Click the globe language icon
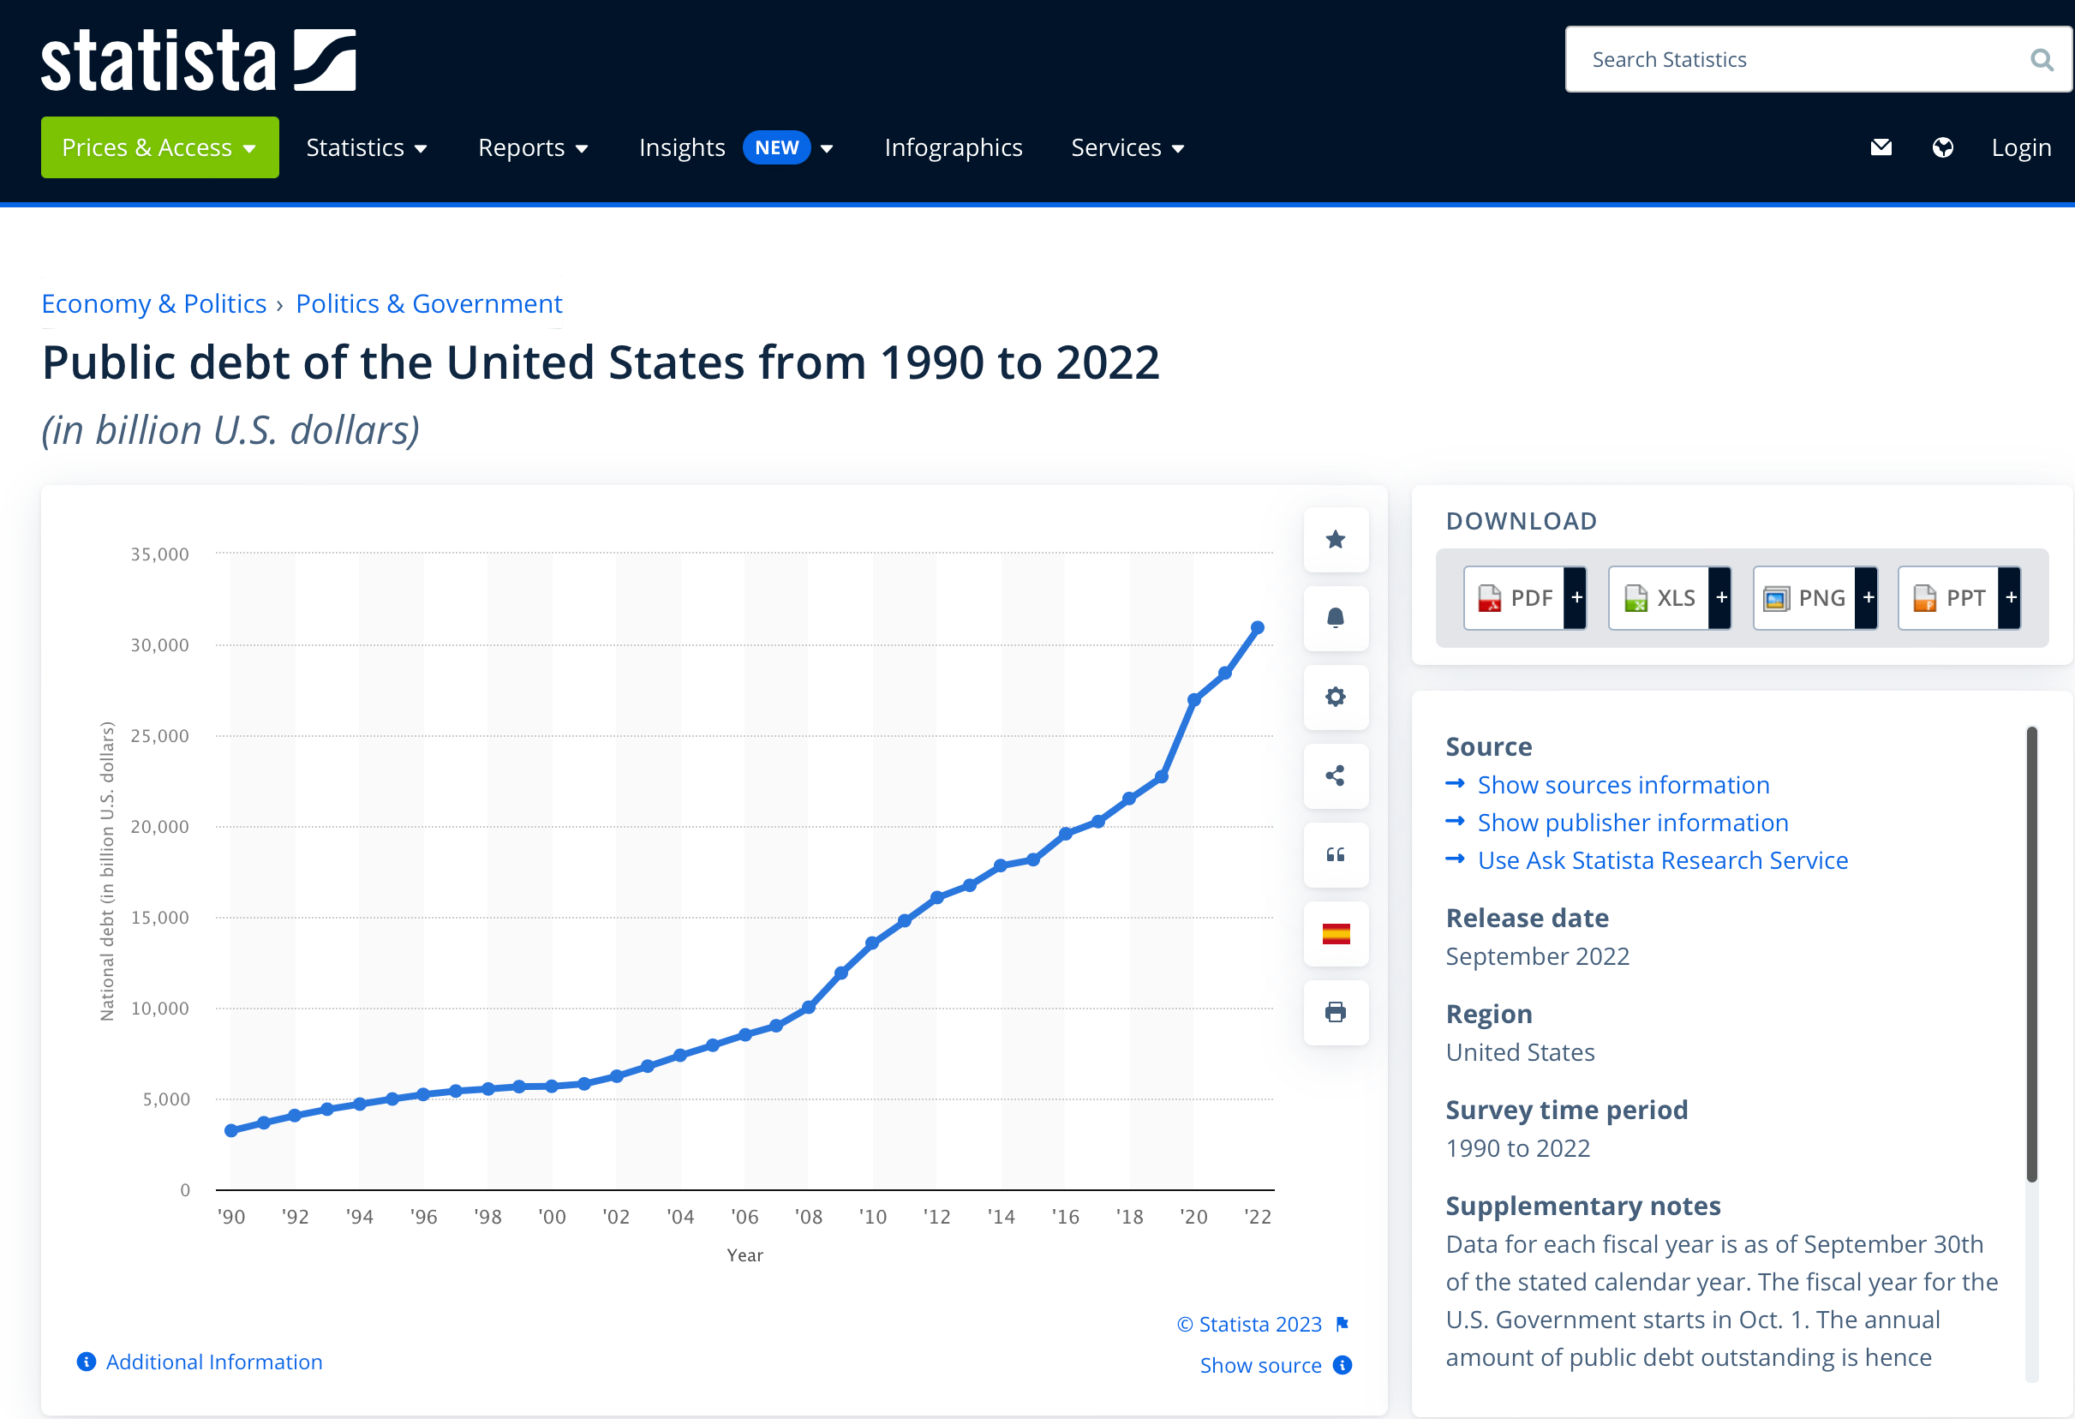This screenshot has width=2075, height=1419. (x=1942, y=147)
